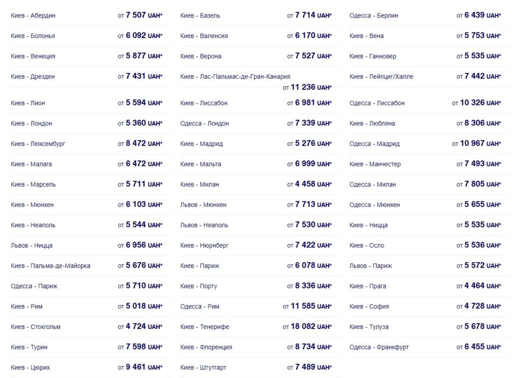Open the Львов - Ницца route
This screenshot has height=378, width=512.
point(31,246)
